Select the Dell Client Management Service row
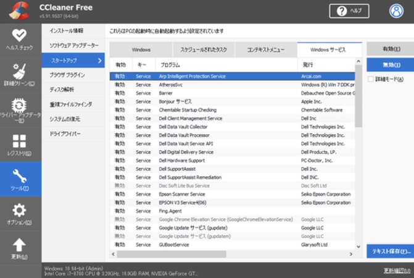Screen dimensions: 414x278 pyautogui.click(x=233, y=119)
